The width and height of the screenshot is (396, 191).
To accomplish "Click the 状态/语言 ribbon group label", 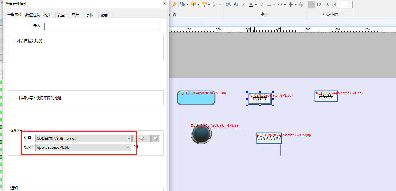I will pos(330,14).
